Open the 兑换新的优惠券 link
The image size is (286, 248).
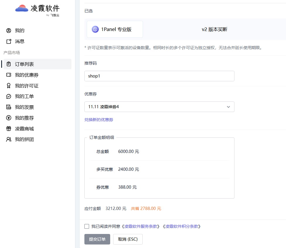(99, 120)
